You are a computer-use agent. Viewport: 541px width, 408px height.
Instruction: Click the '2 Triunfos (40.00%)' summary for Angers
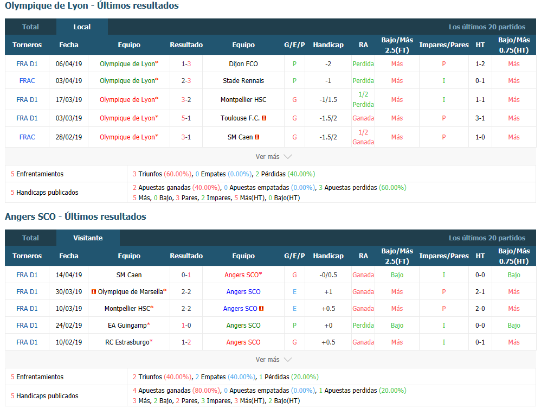tap(162, 377)
